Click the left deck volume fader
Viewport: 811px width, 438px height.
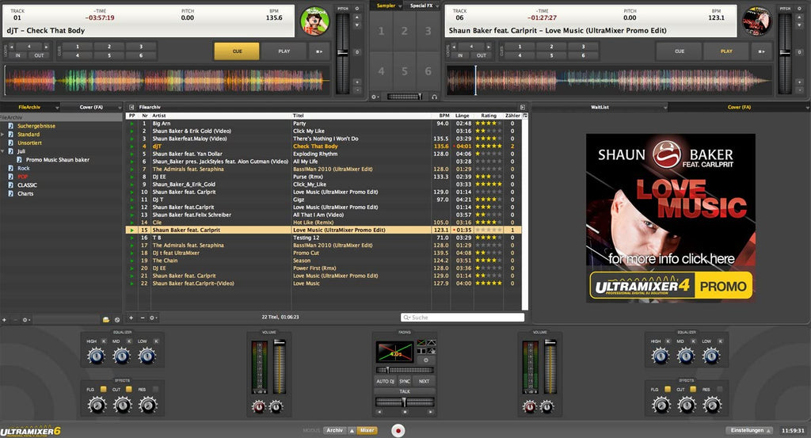pos(280,368)
